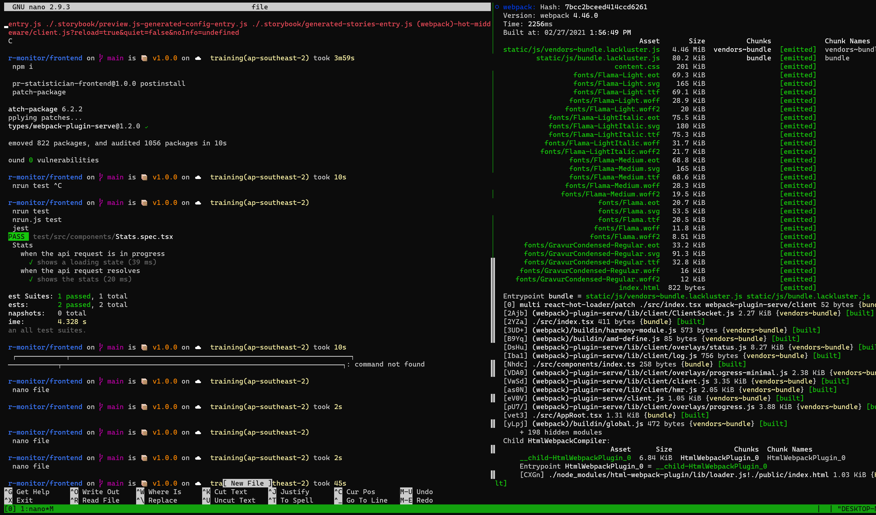The image size is (876, 515).
Task: Click the blue webpack circle icon beside Hash
Action: [x=497, y=7]
